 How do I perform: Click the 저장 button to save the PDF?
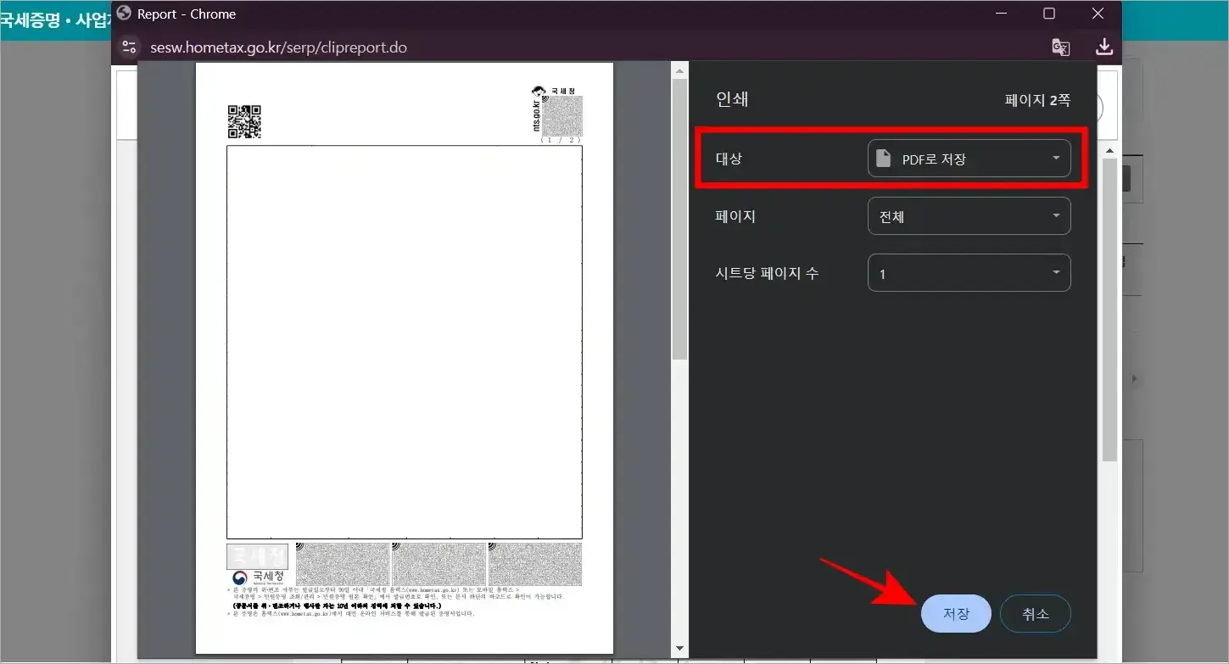[x=956, y=613]
